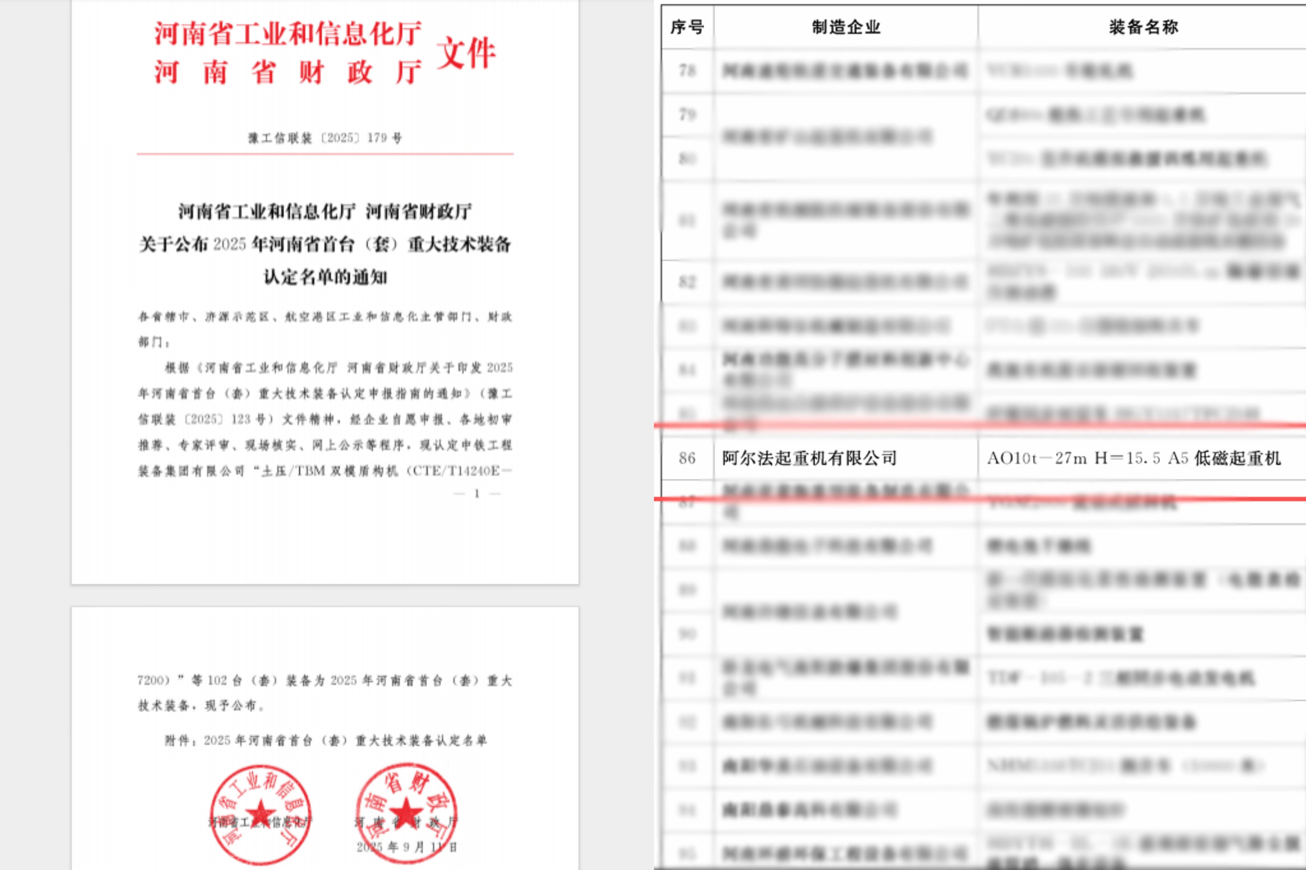Click page number 1 at page bottom
This screenshot has width=1306, height=870.
pyautogui.click(x=476, y=493)
